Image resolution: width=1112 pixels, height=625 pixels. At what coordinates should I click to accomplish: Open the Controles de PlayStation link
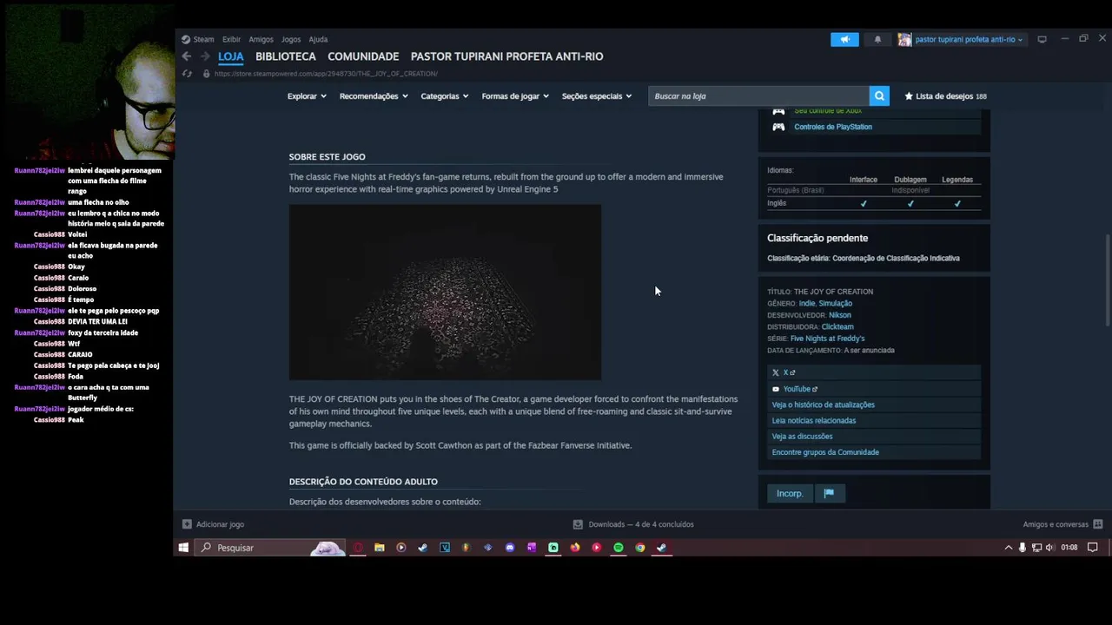[833, 127]
